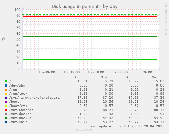Viewport: 169px width, 134px height.
Task: Click the yellow swatch next to /run/lock
Action: (6, 94)
